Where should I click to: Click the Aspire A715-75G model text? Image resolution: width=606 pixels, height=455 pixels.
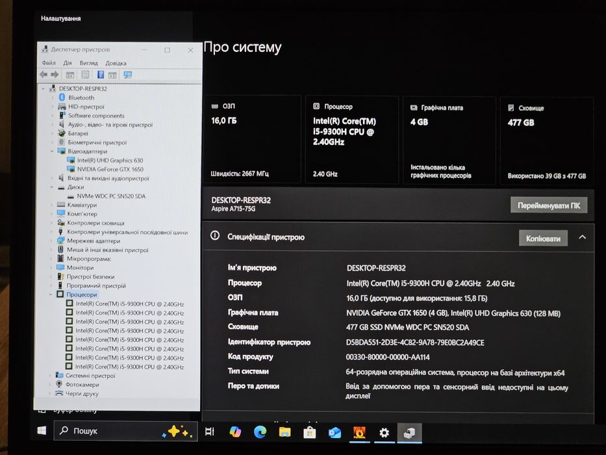pos(233,209)
